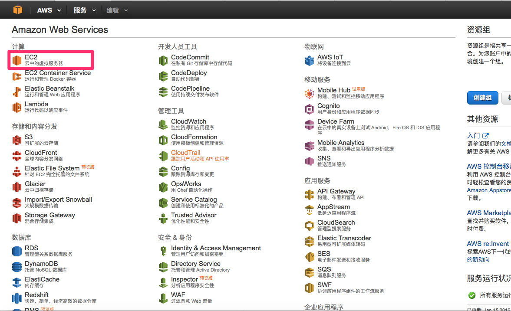Click the Mobile Analytics icon
This screenshot has width=511, height=311.
pyautogui.click(x=310, y=146)
